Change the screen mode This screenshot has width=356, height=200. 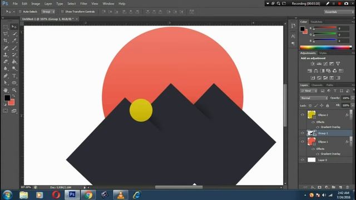pyautogui.click(x=14, y=111)
